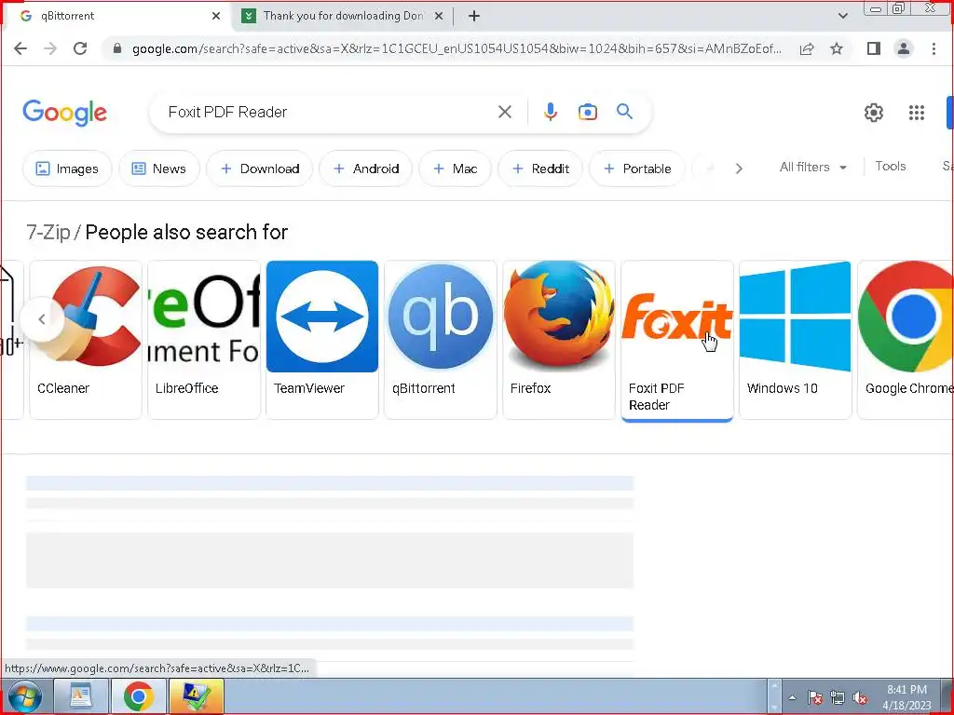Close the Thank you for downloading tab
Viewport: 954px width, 715px height.
[x=438, y=16]
